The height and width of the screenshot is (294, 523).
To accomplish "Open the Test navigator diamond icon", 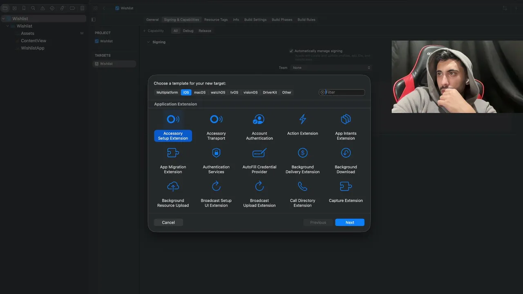I will tap(52, 8).
